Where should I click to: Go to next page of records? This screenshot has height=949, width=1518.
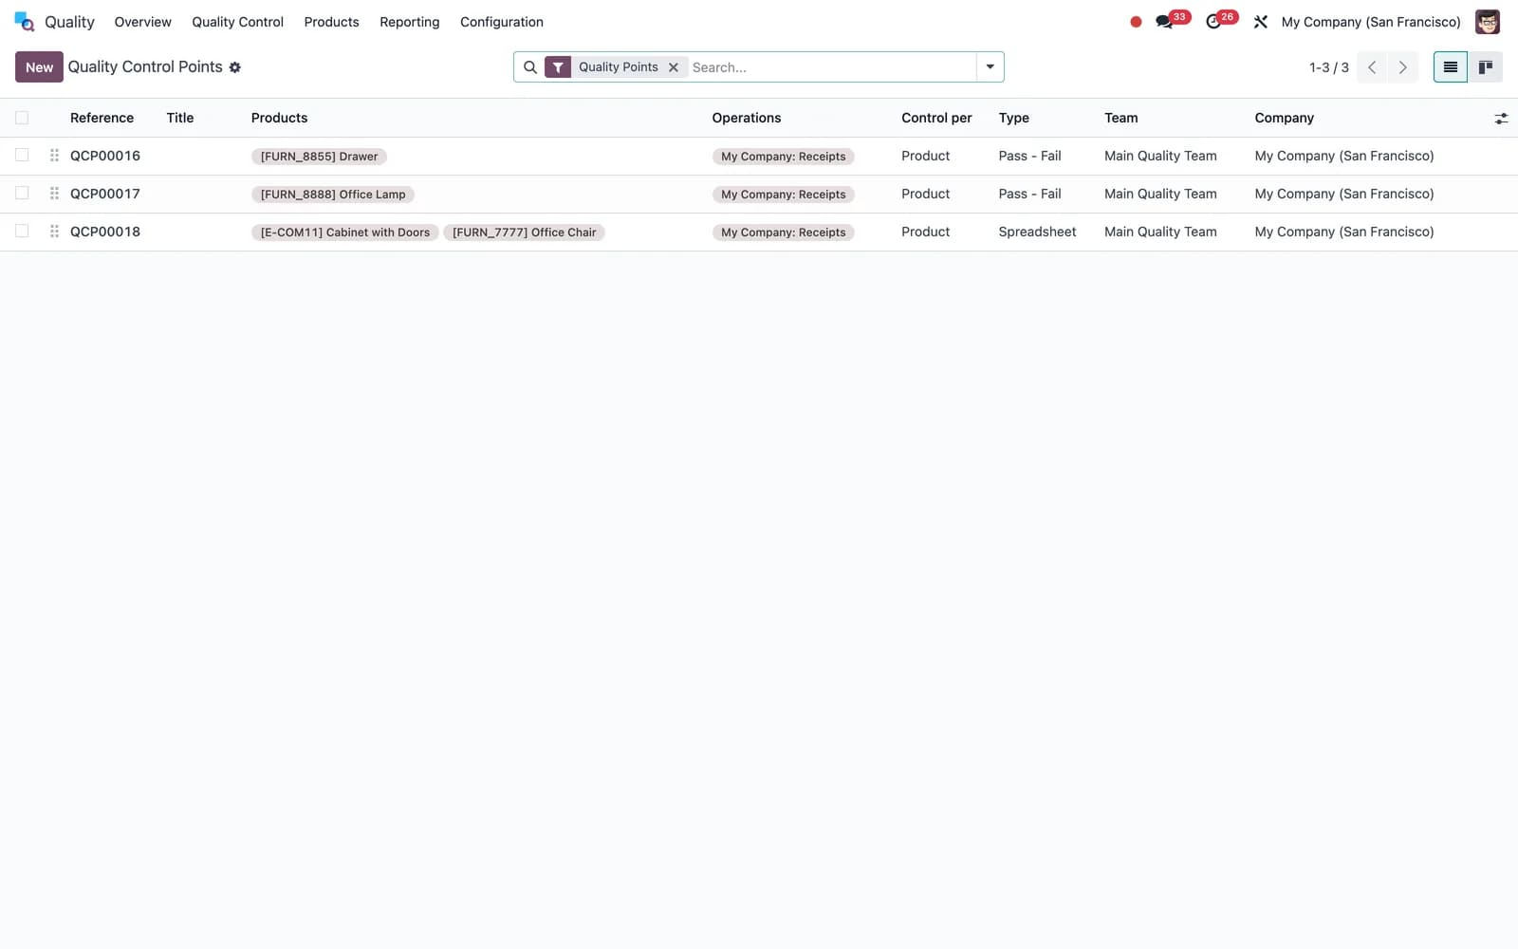pyautogui.click(x=1402, y=67)
